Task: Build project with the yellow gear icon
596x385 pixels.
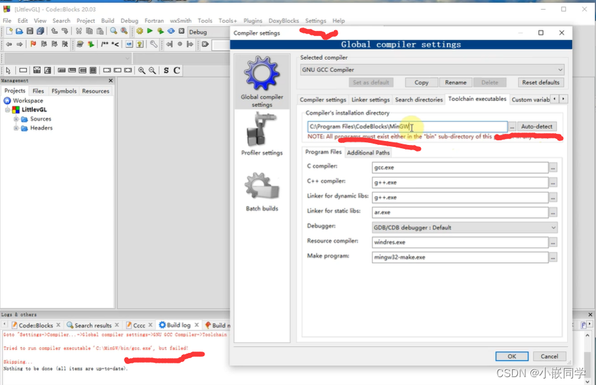Action: click(x=140, y=31)
